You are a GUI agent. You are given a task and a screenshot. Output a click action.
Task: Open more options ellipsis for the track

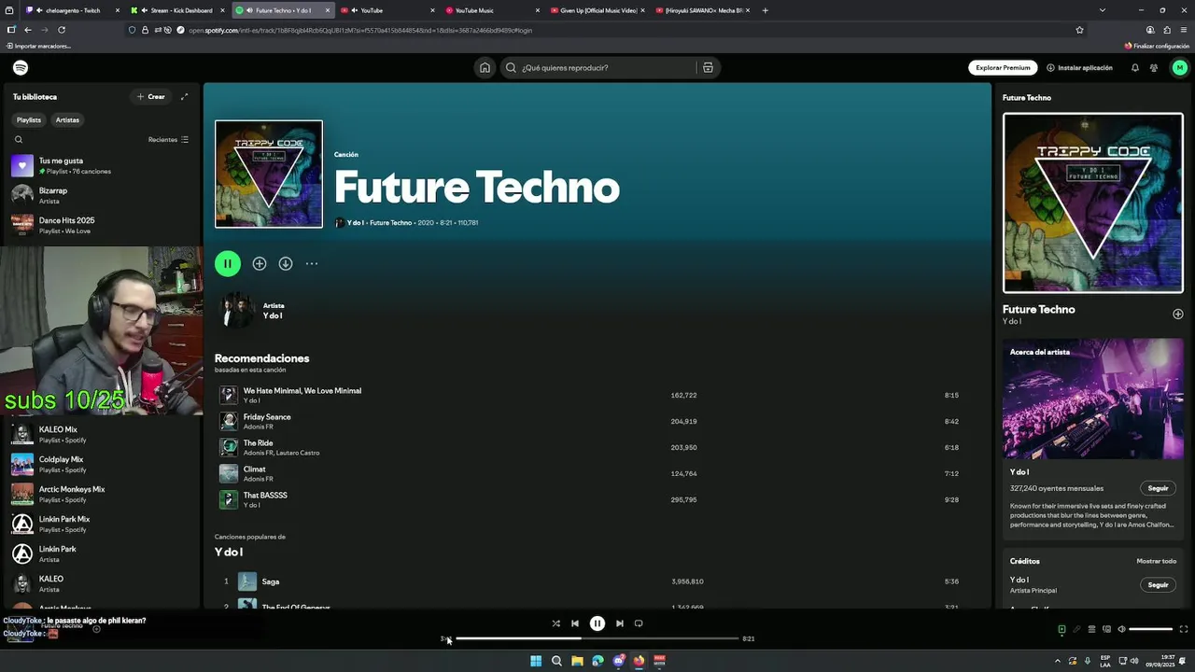(x=312, y=264)
